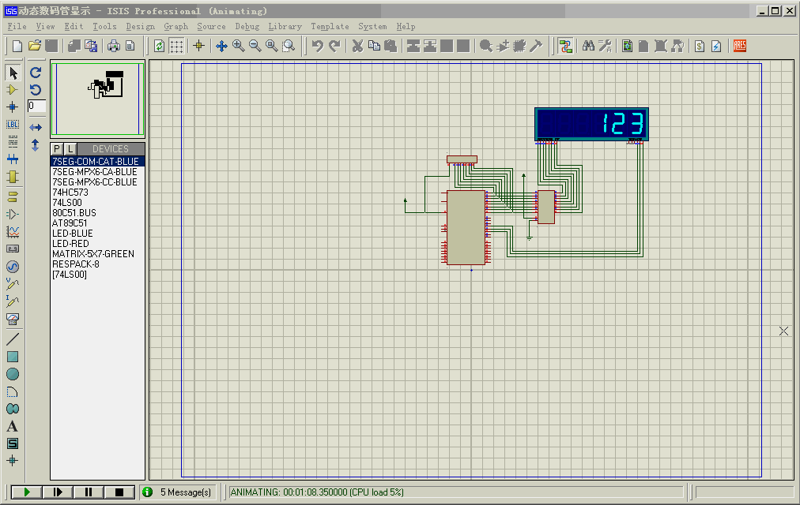Click the Open Design folder icon
The image size is (800, 505).
pos(35,47)
